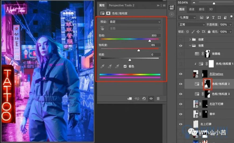Screen dimensions: 234x143
Task: Lock artboard nesting icon
Action: [203, 32]
